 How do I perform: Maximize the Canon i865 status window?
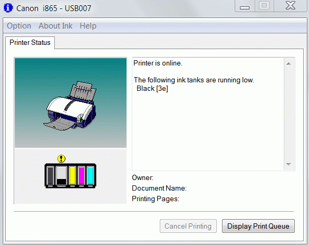264,6
